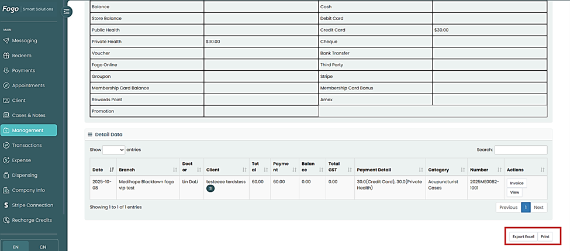Click the Redeem gift icon

coord(6,56)
